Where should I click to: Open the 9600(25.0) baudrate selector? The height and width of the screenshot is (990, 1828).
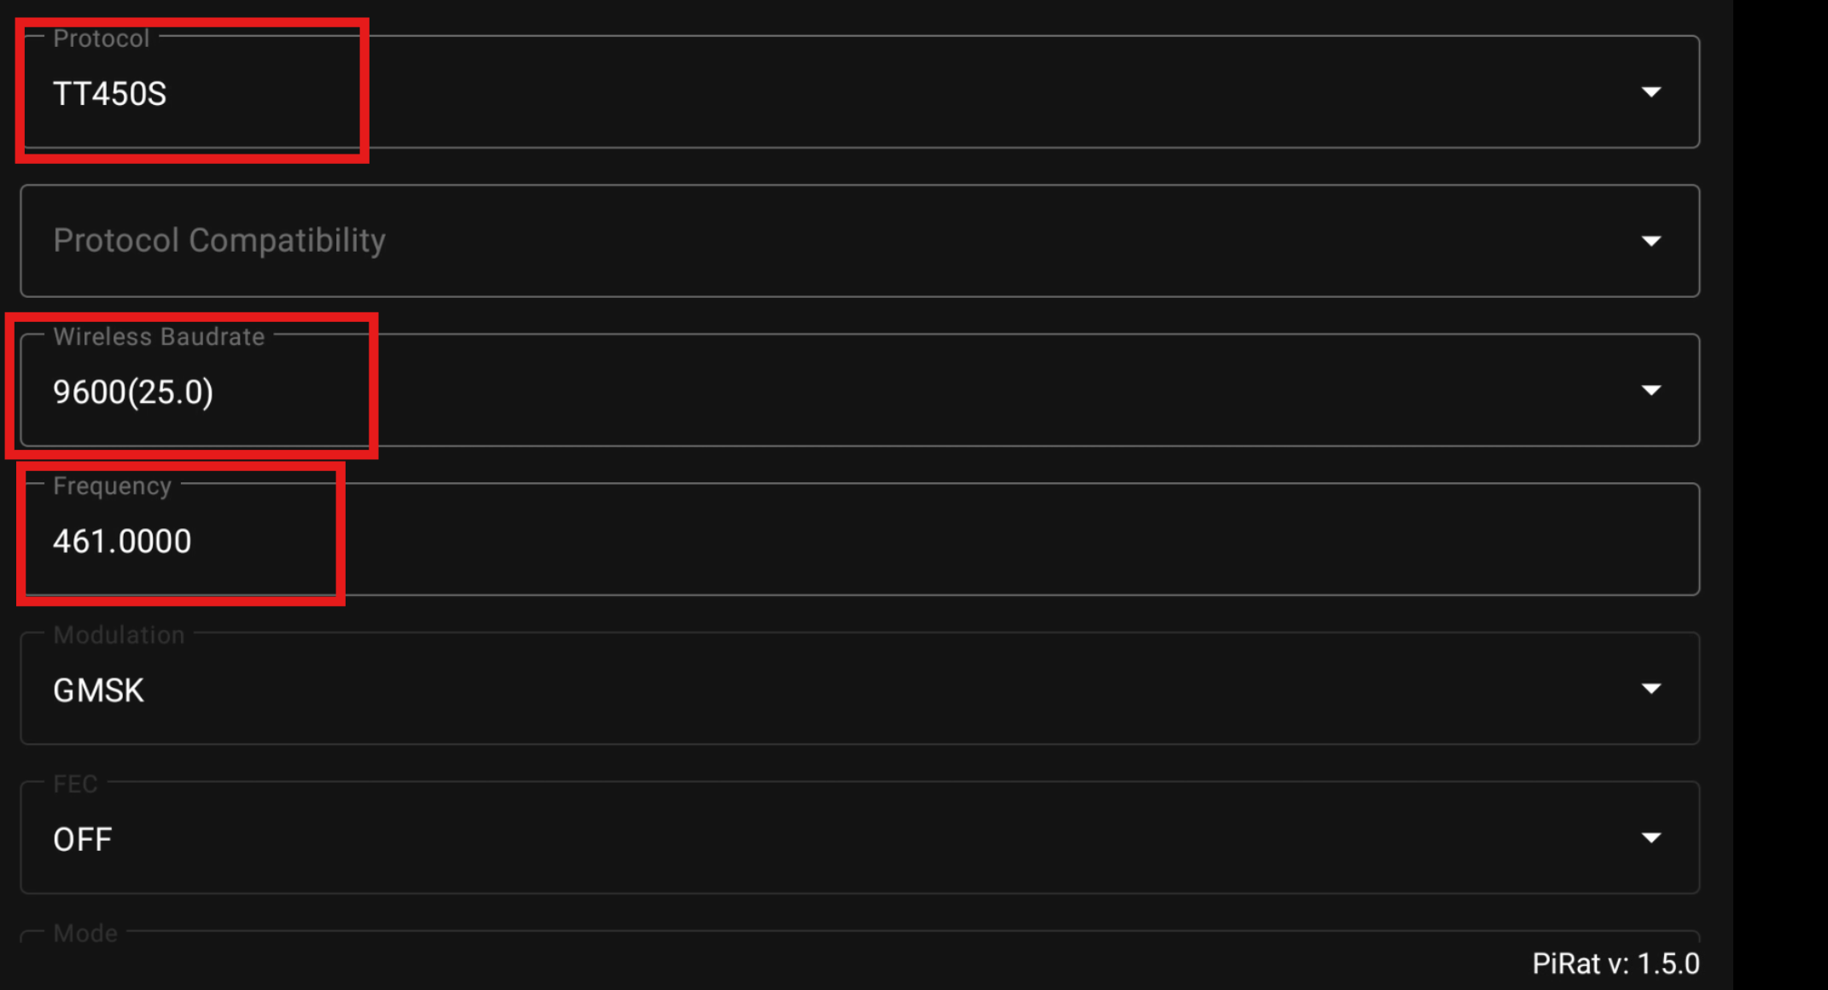tap(133, 393)
